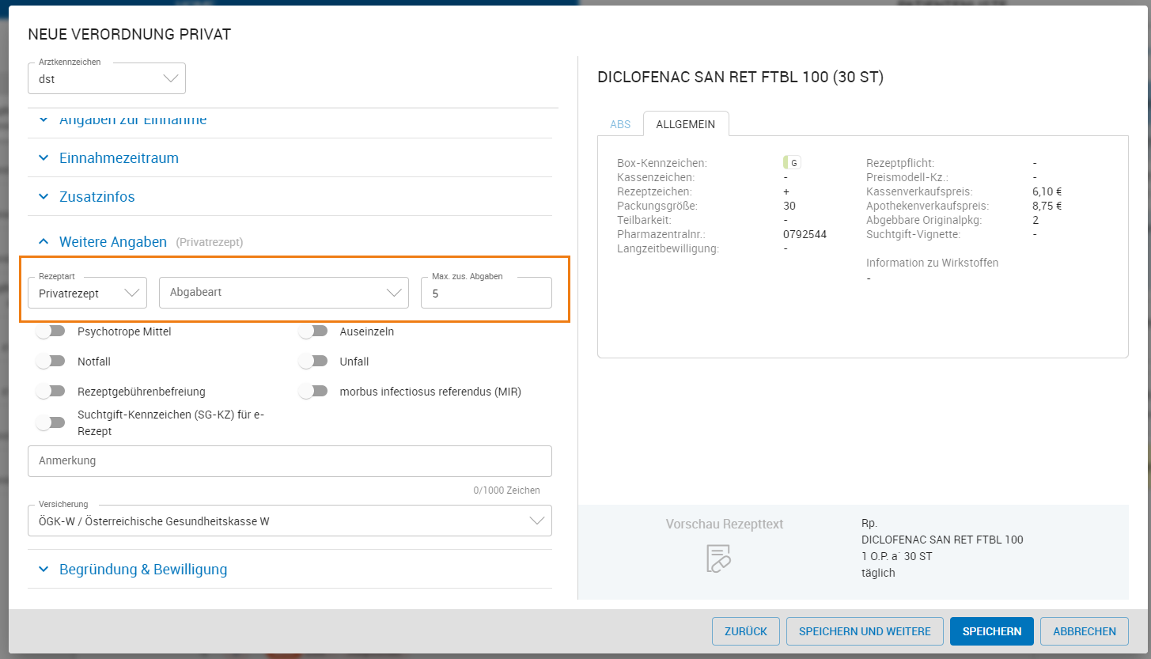Click the Rezeptzeichen value +
The width and height of the screenshot is (1151, 659).
[x=786, y=191]
